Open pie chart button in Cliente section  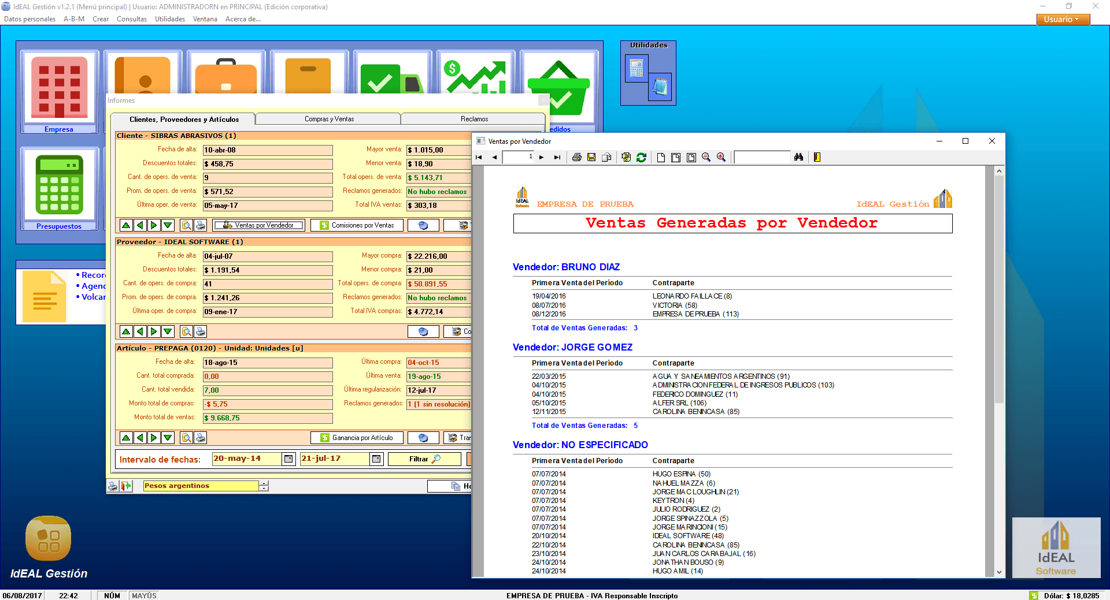(x=423, y=225)
